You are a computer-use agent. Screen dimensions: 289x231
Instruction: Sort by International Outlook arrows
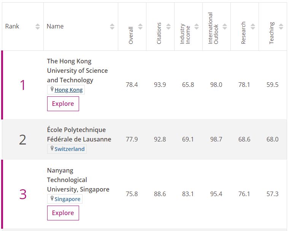[x=225, y=27]
